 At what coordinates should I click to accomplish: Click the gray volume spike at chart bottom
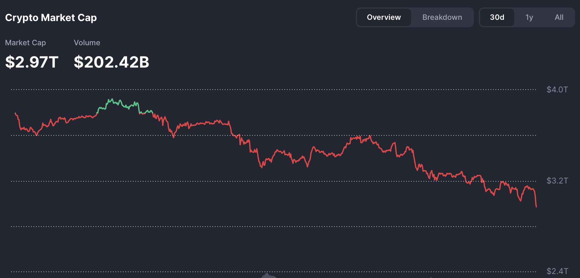[x=267, y=275]
